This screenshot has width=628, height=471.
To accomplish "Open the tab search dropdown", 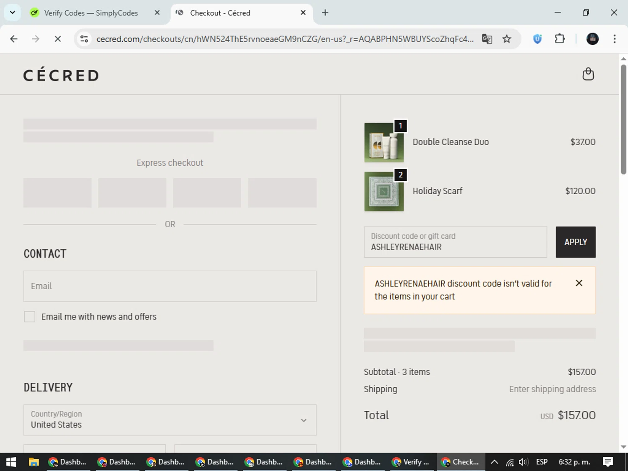I will coord(13,13).
